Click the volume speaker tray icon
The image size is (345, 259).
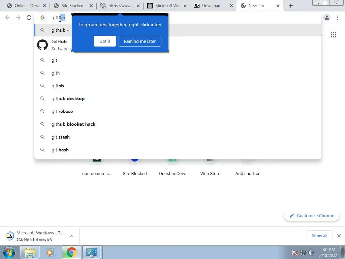click(x=311, y=253)
